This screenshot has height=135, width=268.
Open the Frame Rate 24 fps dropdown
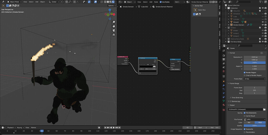255,79
